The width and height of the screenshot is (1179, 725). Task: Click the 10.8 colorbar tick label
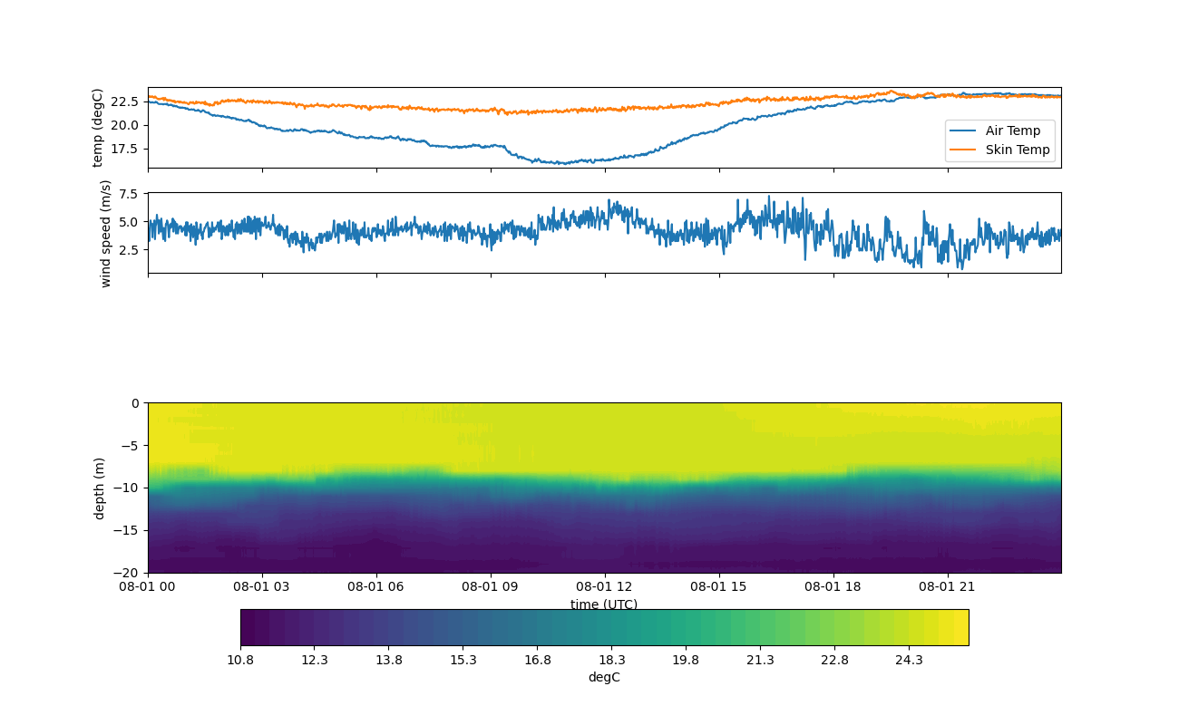tap(240, 660)
